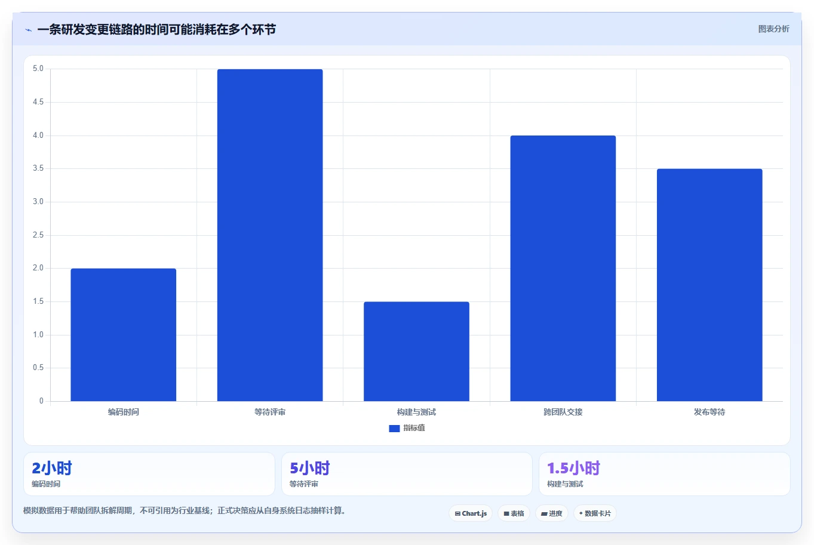Select the 构建与测试 bar in the chart
814x545 pixels.
click(x=416, y=352)
